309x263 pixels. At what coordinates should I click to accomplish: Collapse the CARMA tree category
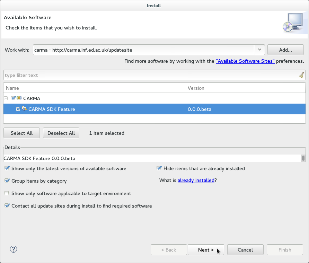click(6, 98)
